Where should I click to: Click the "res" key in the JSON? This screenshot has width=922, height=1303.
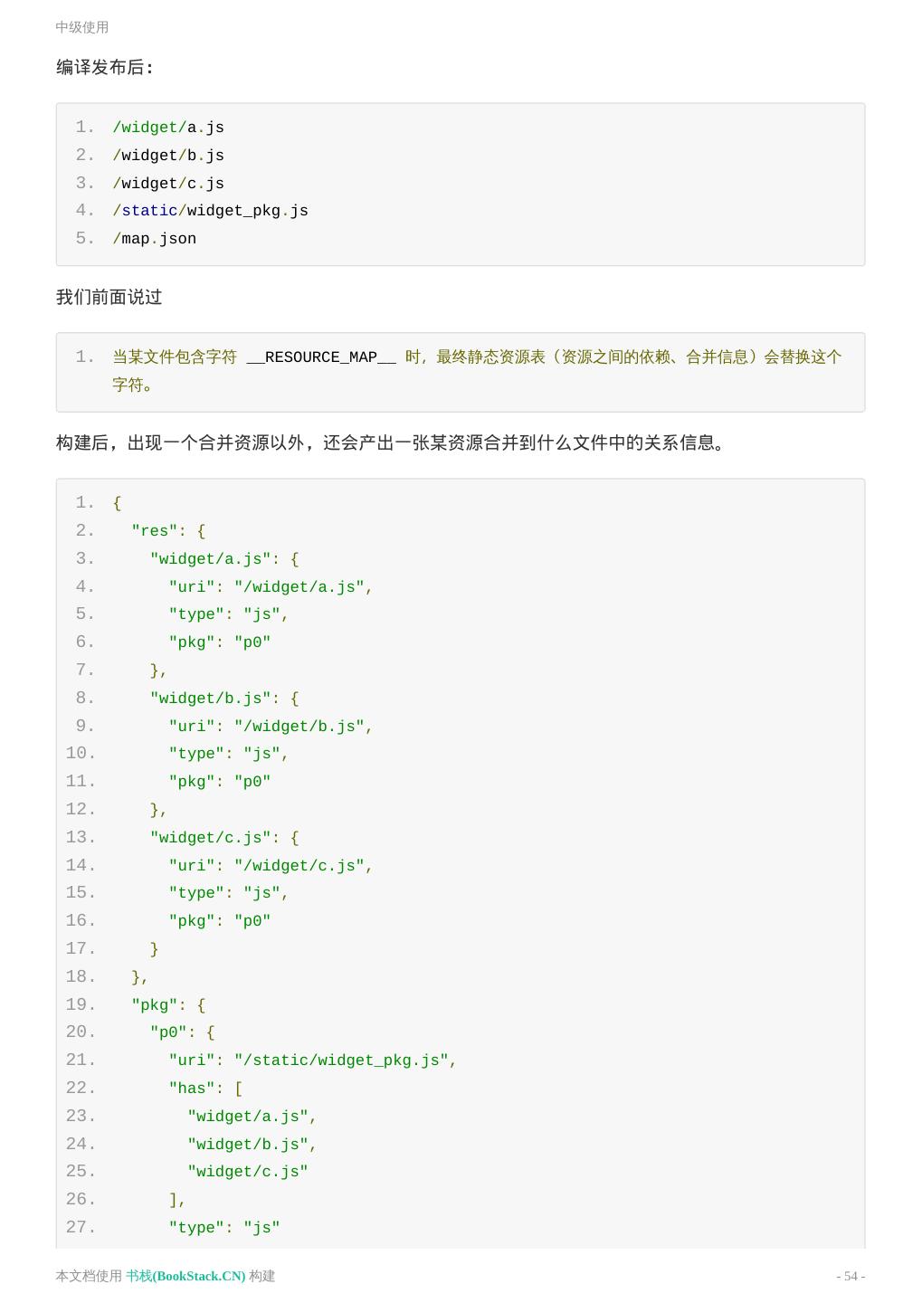[x=155, y=531]
